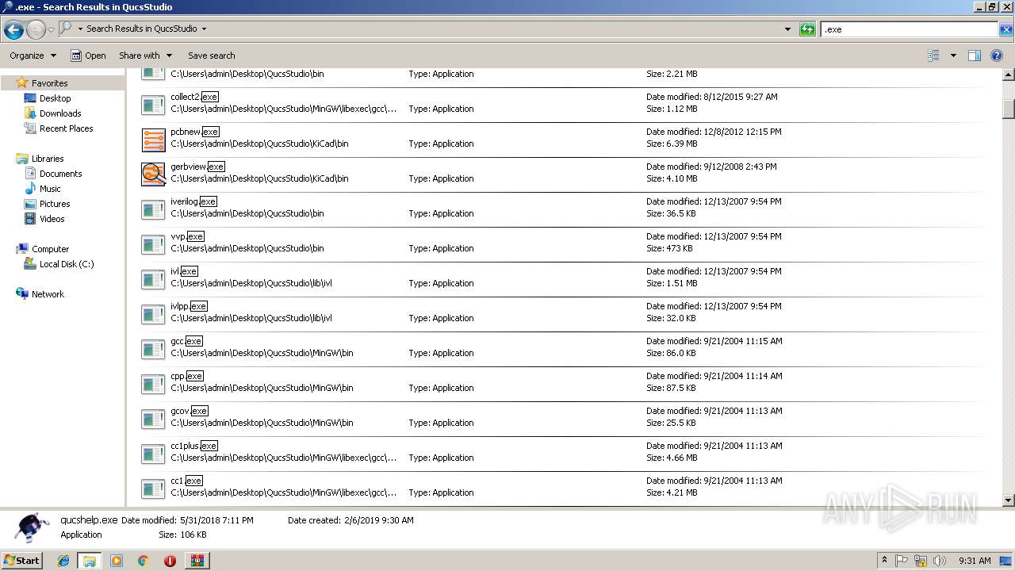
Task: Click the gerbview.exe file name
Action: pos(197,167)
